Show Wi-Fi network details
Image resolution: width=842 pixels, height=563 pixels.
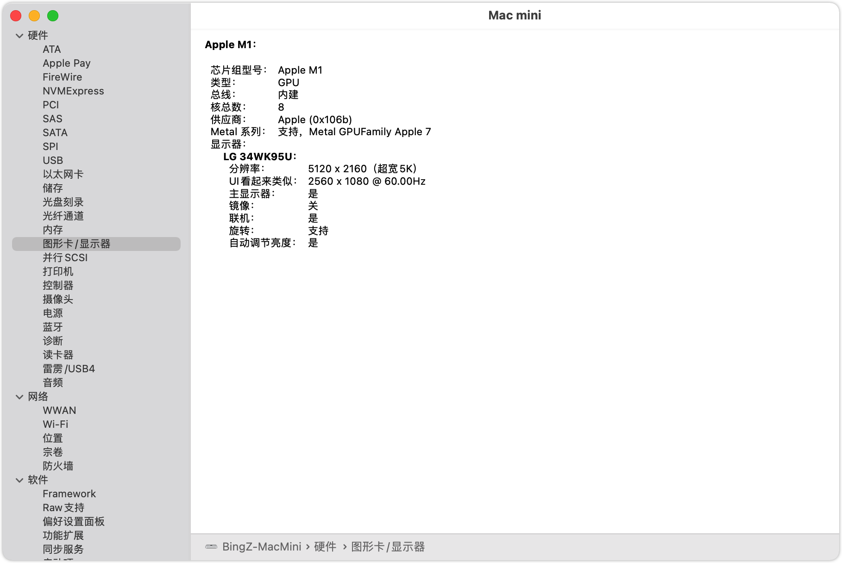point(56,425)
